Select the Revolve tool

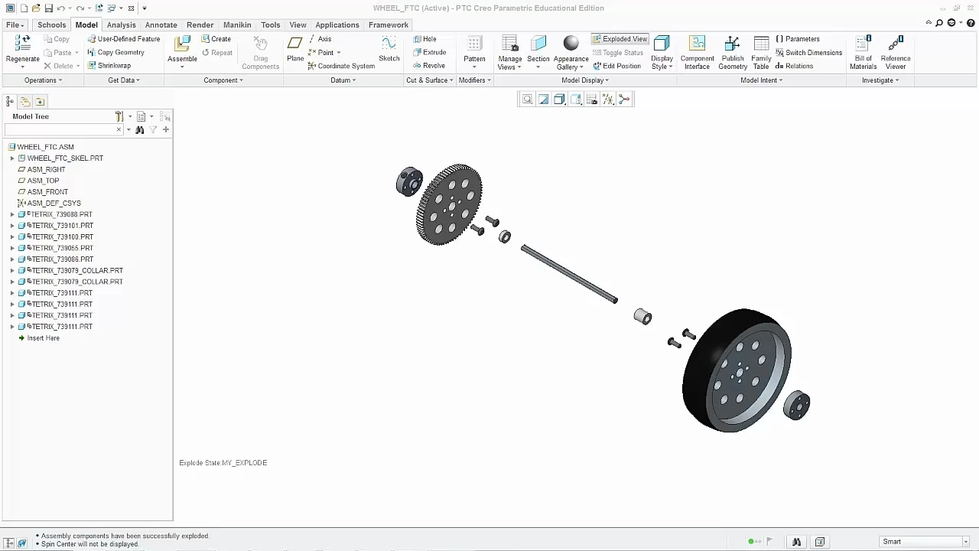click(429, 65)
